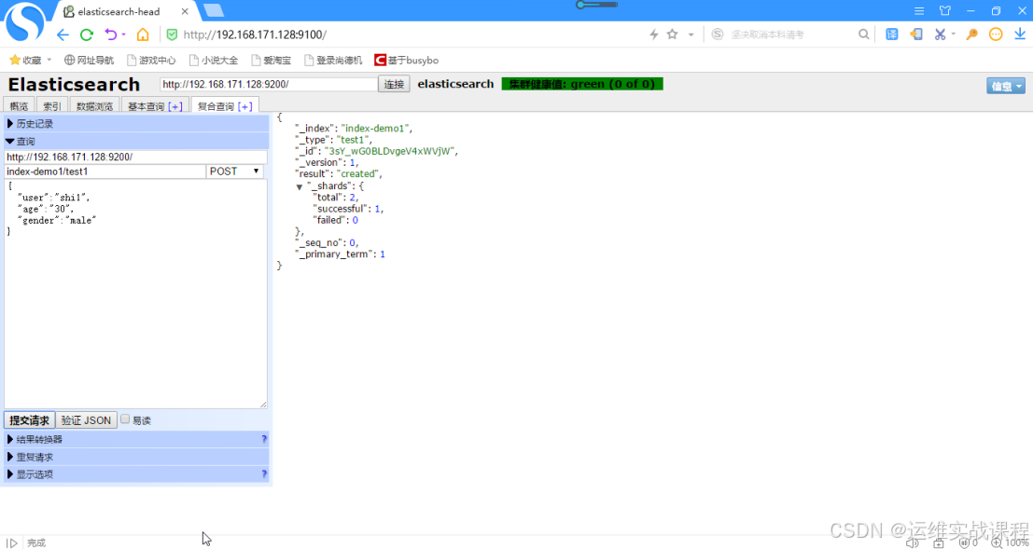Expand the 重复请求 section
The image size is (1033, 549).
point(136,457)
